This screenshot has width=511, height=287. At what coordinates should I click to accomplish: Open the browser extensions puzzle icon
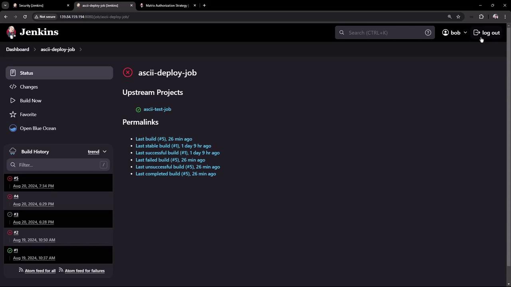481,17
